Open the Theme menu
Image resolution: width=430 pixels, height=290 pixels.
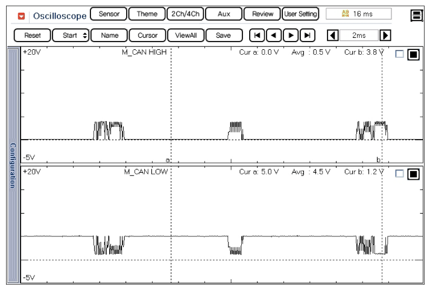pyautogui.click(x=147, y=13)
